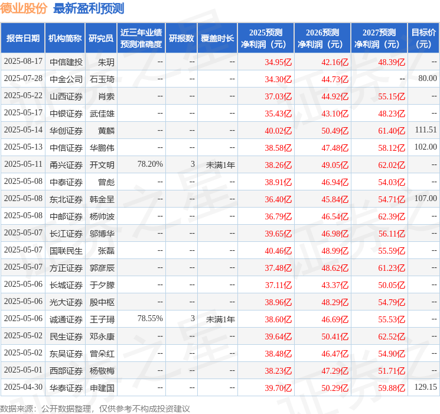Screen dimensions: 440x414
Task: Click institution 华创证券
Action: point(66,131)
